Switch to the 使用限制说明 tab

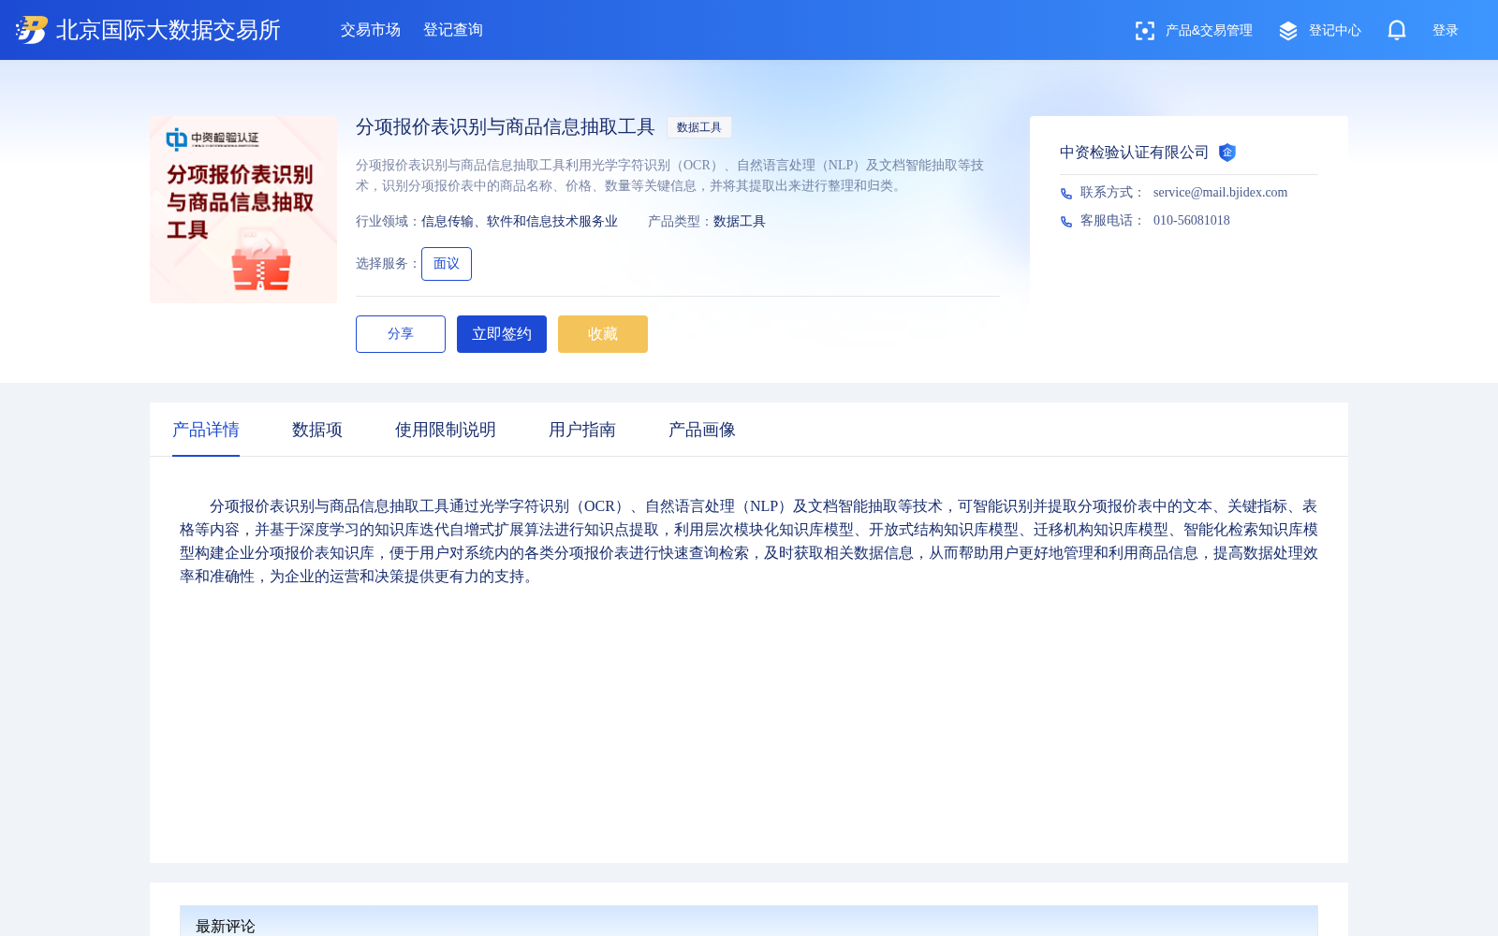pyautogui.click(x=446, y=430)
